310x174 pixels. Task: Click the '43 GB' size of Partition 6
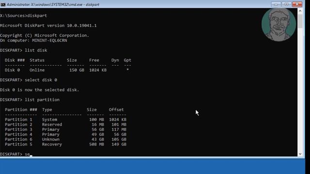(x=98, y=139)
